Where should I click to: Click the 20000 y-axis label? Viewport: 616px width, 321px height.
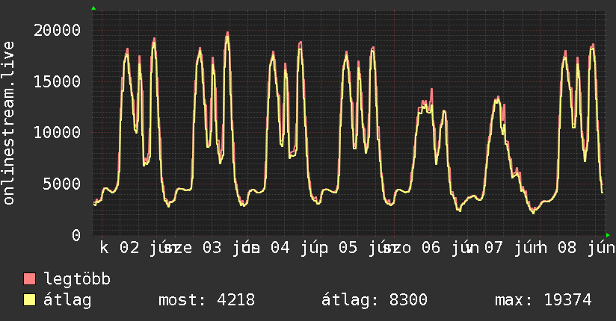pos(57,30)
